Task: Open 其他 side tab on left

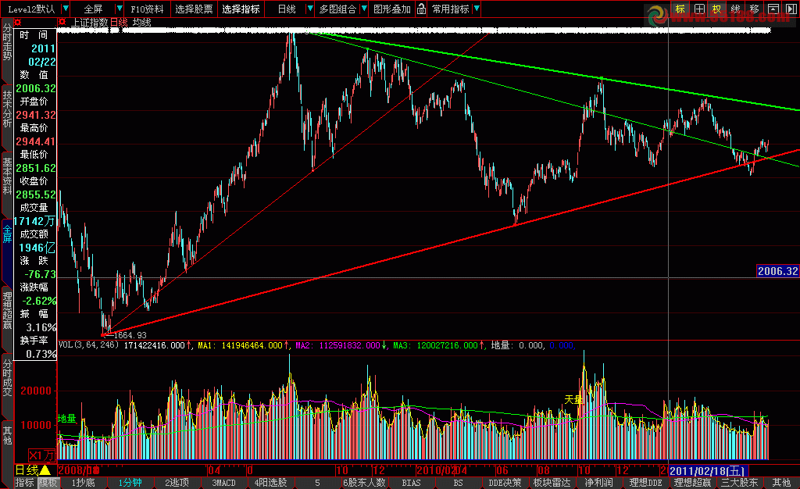Action: pos(7,436)
